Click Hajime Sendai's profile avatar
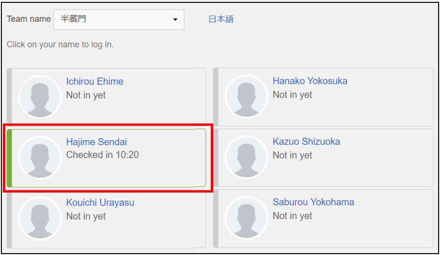 [40, 157]
